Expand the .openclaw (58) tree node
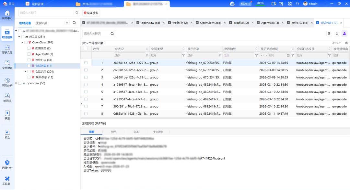350x190 pixels. pos(16,83)
